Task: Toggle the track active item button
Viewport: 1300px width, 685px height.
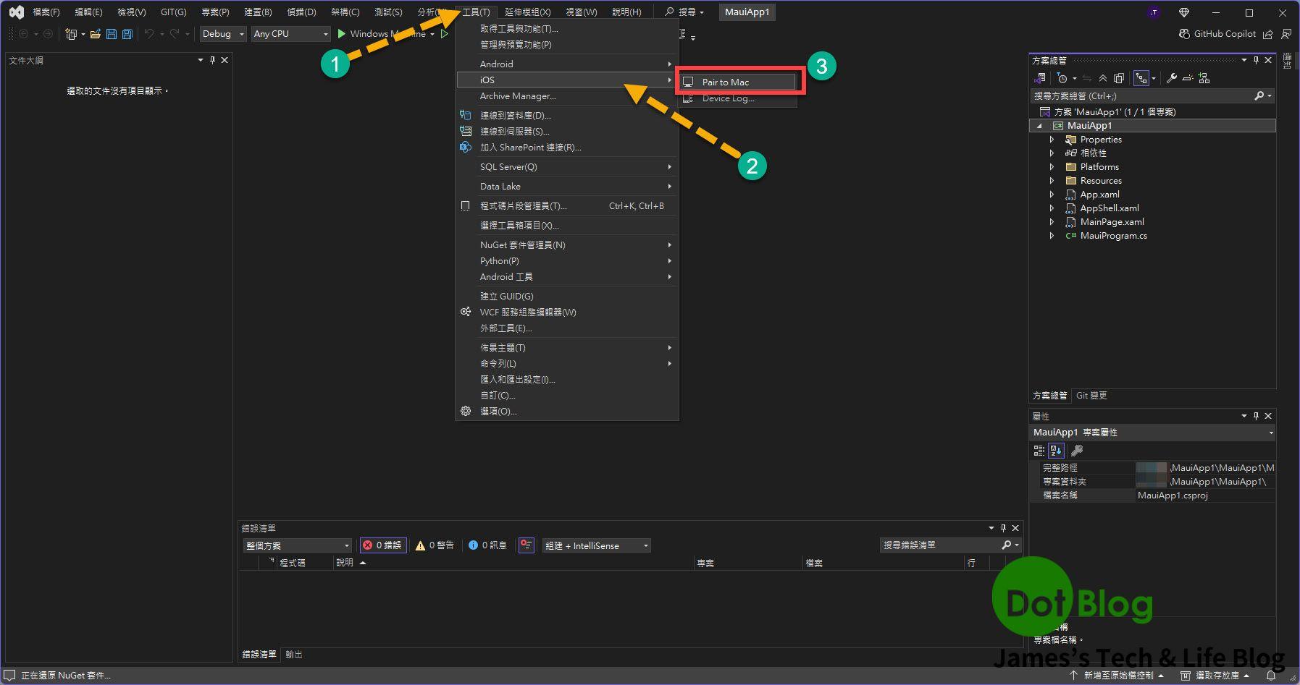Action: click(1141, 78)
